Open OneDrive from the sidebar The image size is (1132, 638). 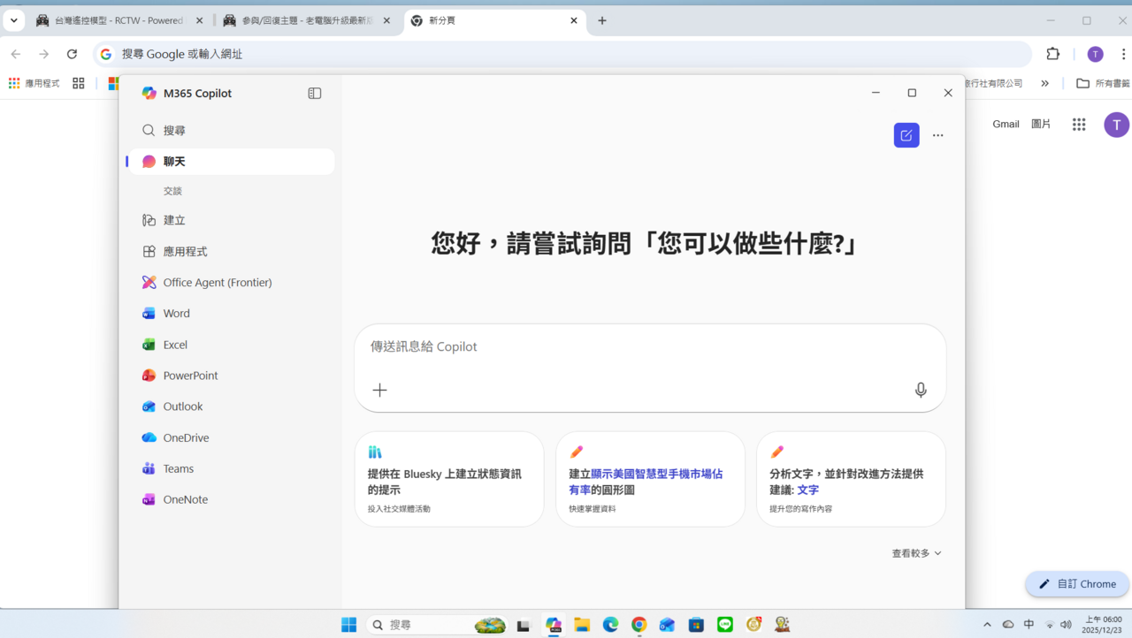[185, 437]
